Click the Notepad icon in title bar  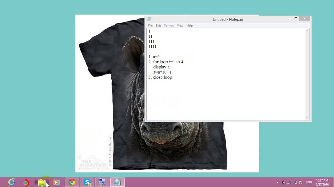(149, 19)
